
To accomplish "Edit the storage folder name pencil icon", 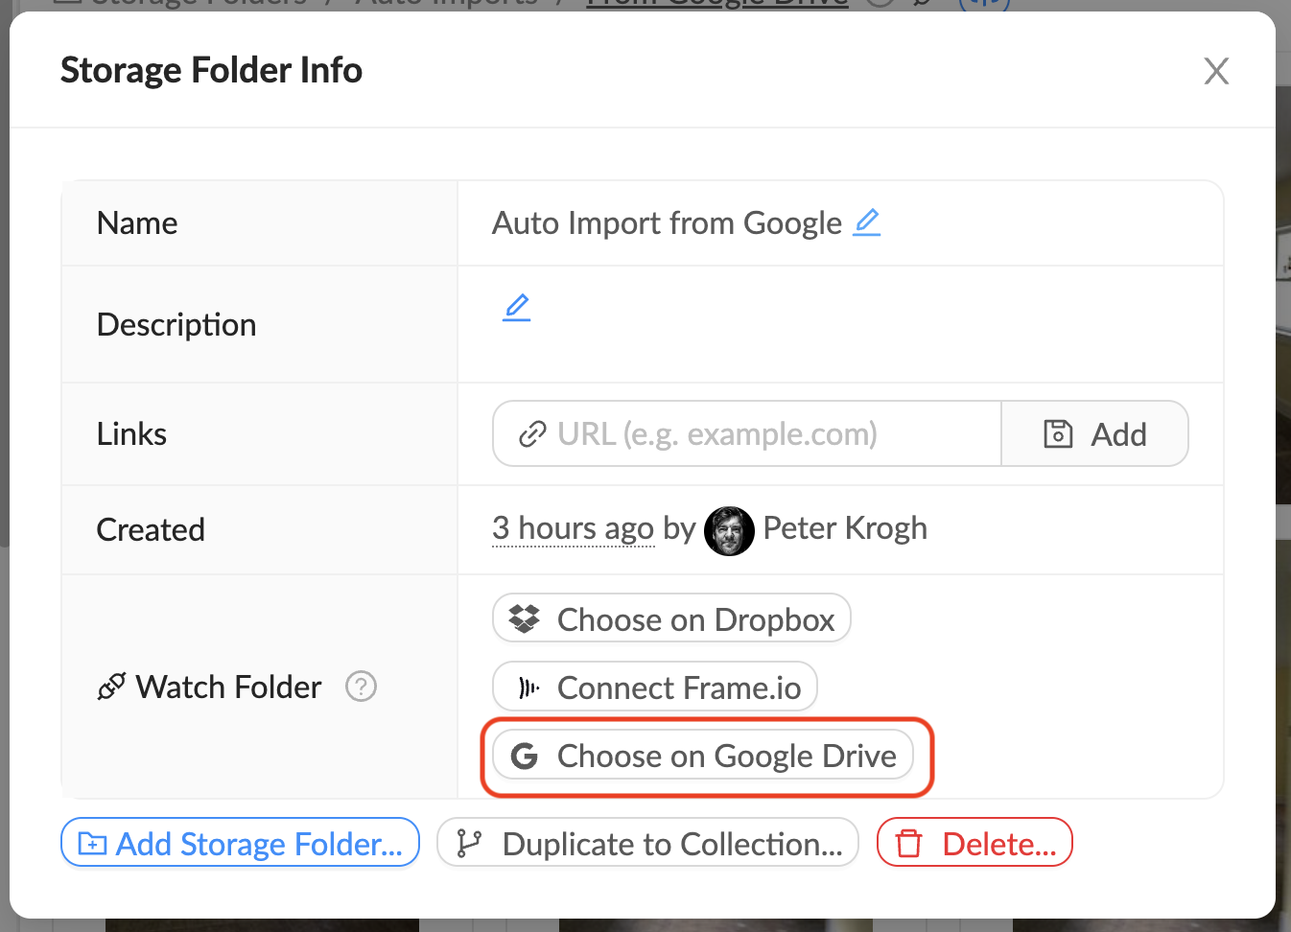I will 866,222.
